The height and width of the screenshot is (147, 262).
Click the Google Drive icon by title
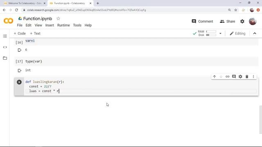tap(20, 18)
